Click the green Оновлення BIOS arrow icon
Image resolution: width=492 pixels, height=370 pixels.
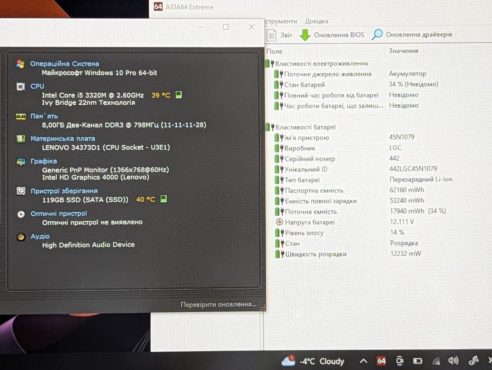[305, 35]
